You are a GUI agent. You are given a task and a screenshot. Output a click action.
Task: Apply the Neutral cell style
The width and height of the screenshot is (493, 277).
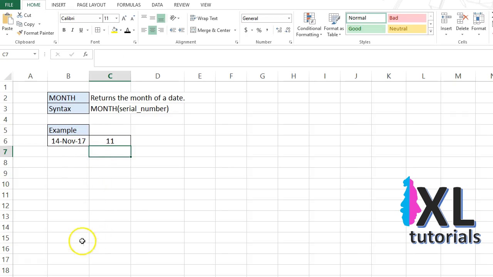click(x=407, y=29)
